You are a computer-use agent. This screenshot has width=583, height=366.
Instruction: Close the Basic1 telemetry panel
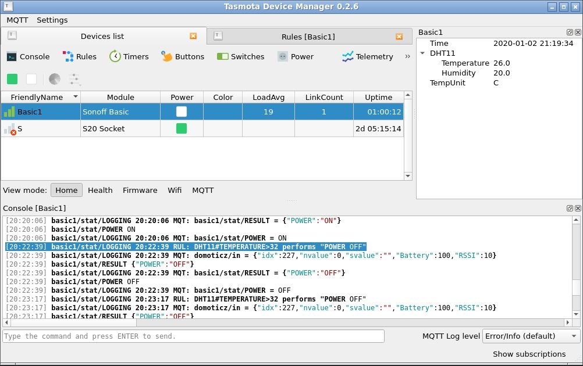click(578, 33)
